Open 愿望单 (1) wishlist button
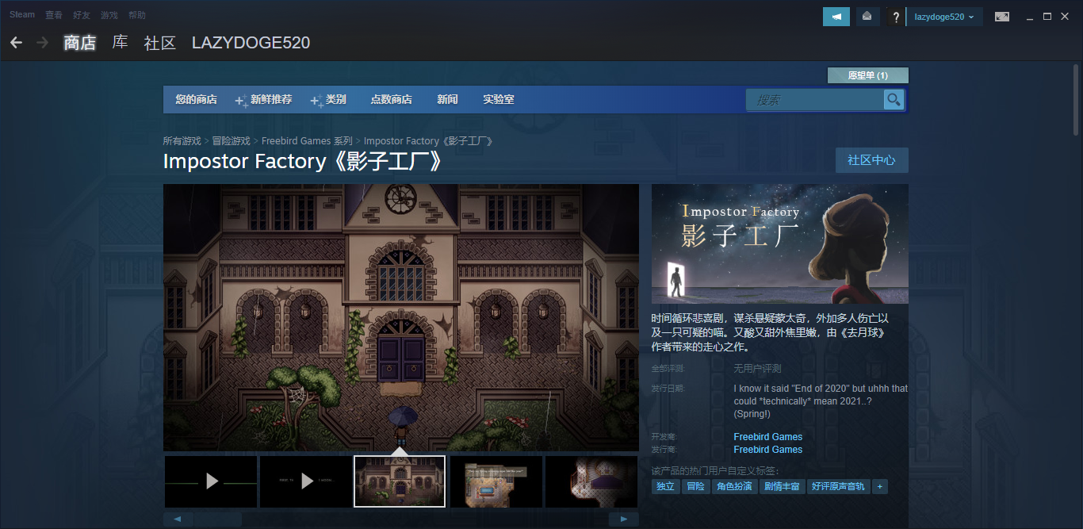This screenshot has height=529, width=1083. (x=868, y=75)
